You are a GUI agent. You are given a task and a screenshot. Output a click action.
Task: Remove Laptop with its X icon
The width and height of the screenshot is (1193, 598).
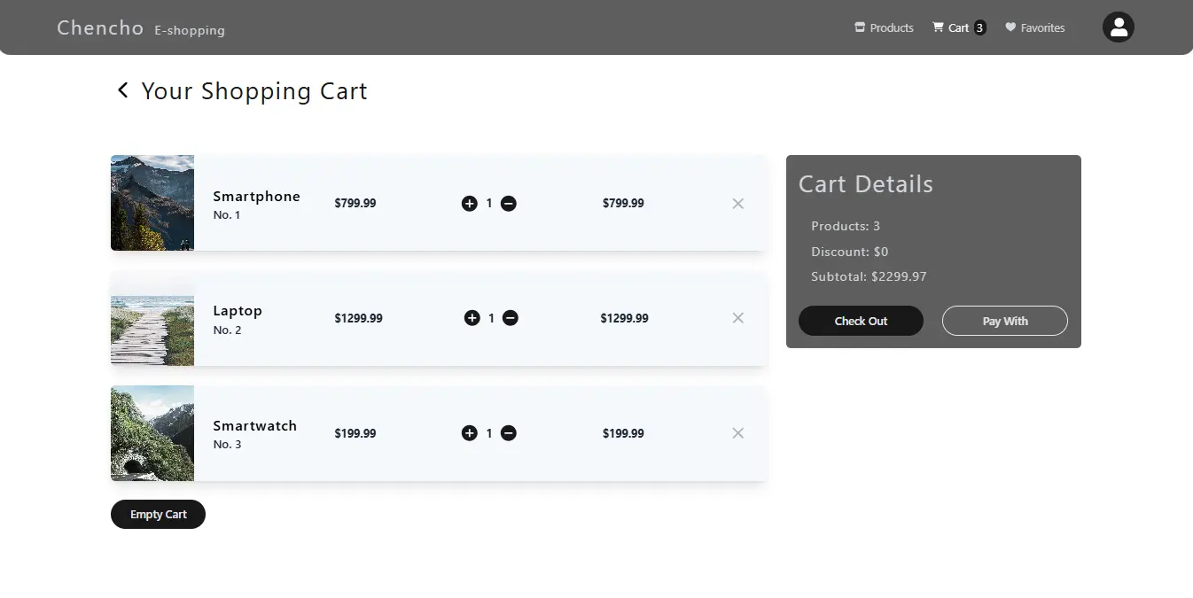click(x=737, y=317)
